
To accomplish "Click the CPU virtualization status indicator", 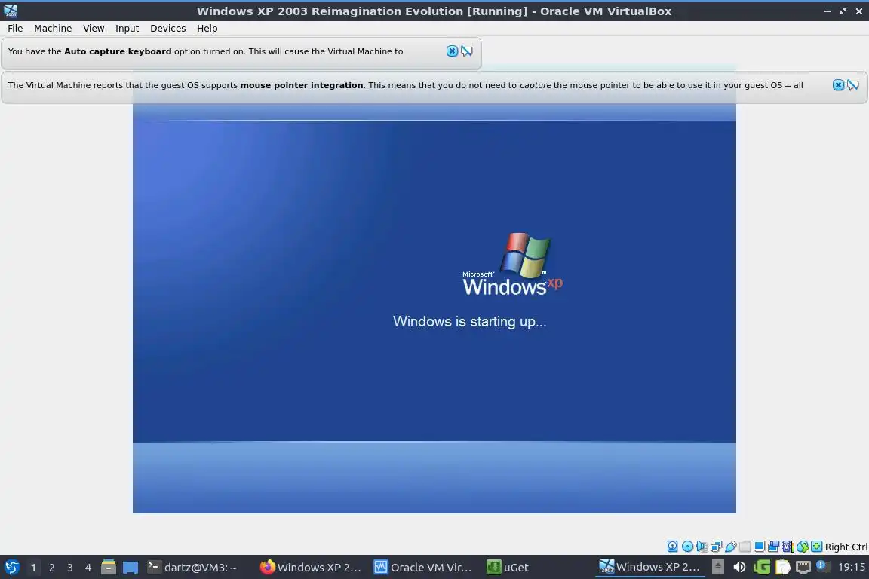I will point(788,547).
